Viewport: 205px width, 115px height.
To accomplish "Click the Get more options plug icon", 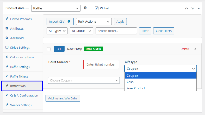I will click(x=7, y=57).
